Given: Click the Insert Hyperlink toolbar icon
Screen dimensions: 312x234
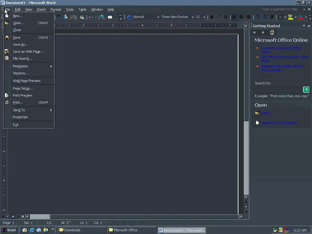Looking at the screenshot, I should click(103, 17).
